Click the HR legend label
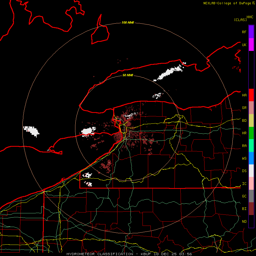256x256 pixels. point(244,133)
